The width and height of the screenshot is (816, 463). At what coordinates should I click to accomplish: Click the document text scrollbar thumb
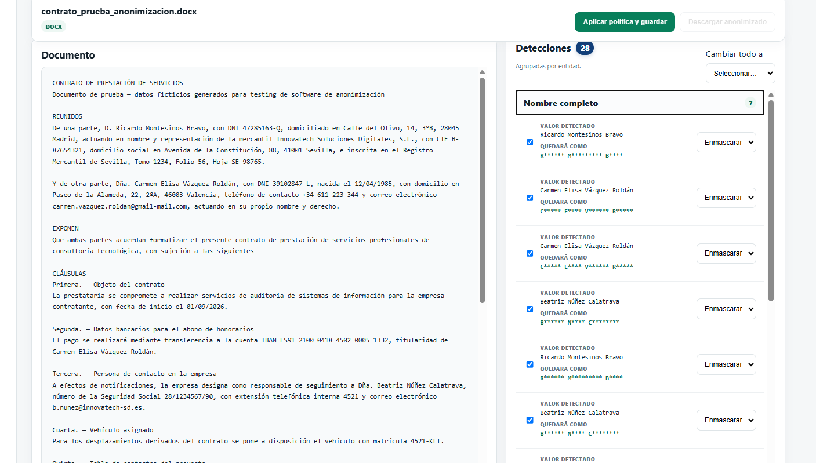[482, 190]
